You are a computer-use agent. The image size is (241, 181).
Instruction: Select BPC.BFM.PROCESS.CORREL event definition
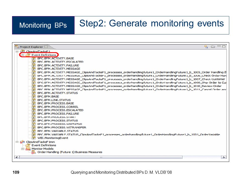tap(58, 107)
